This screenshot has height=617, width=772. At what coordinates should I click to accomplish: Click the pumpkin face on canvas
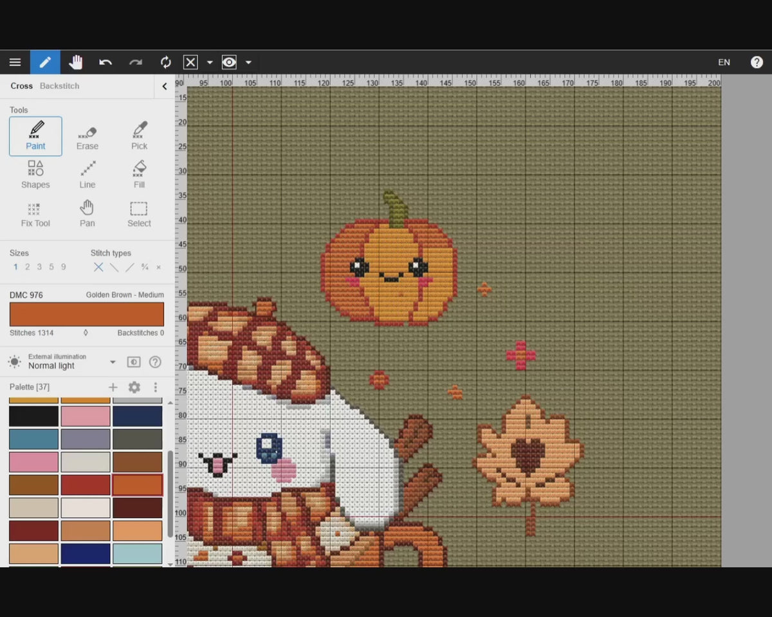point(389,270)
